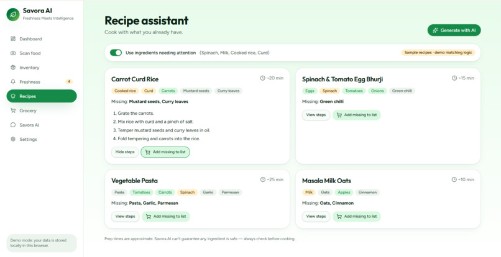Click the Inventory box icon
Image resolution: width=501 pixels, height=257 pixels.
(13, 68)
